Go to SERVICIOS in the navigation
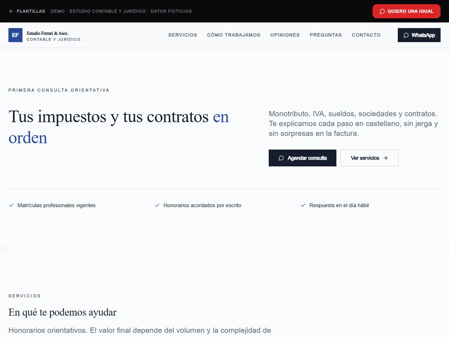This screenshot has width=449, height=337. pos(183,35)
